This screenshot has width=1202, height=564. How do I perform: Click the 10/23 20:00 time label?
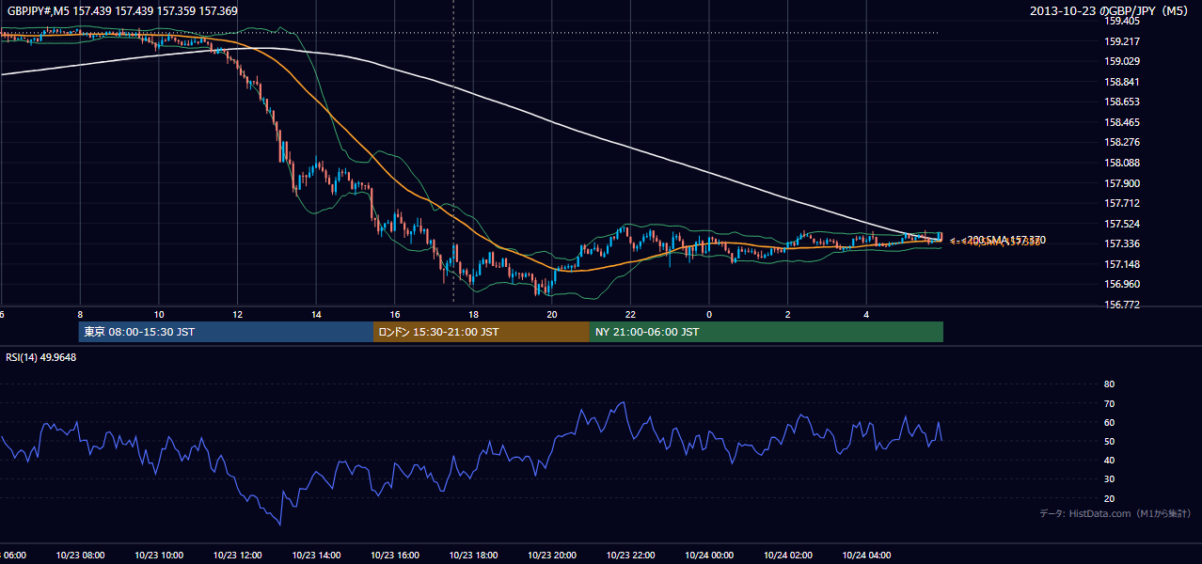(x=552, y=556)
